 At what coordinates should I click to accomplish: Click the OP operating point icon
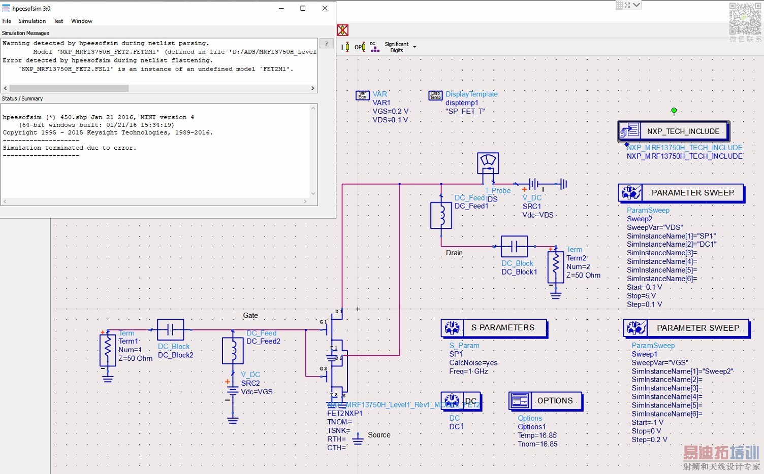359,47
